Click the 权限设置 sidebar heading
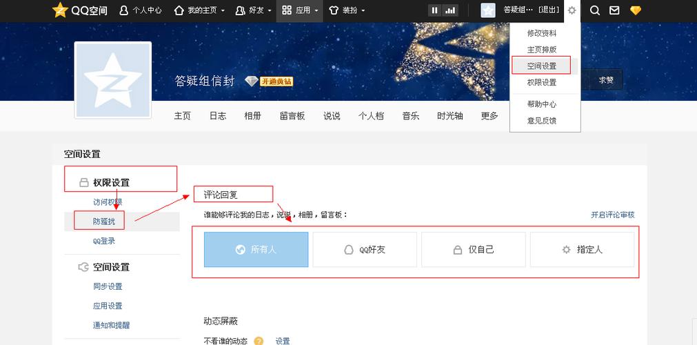The height and width of the screenshot is (345, 697). point(111,183)
